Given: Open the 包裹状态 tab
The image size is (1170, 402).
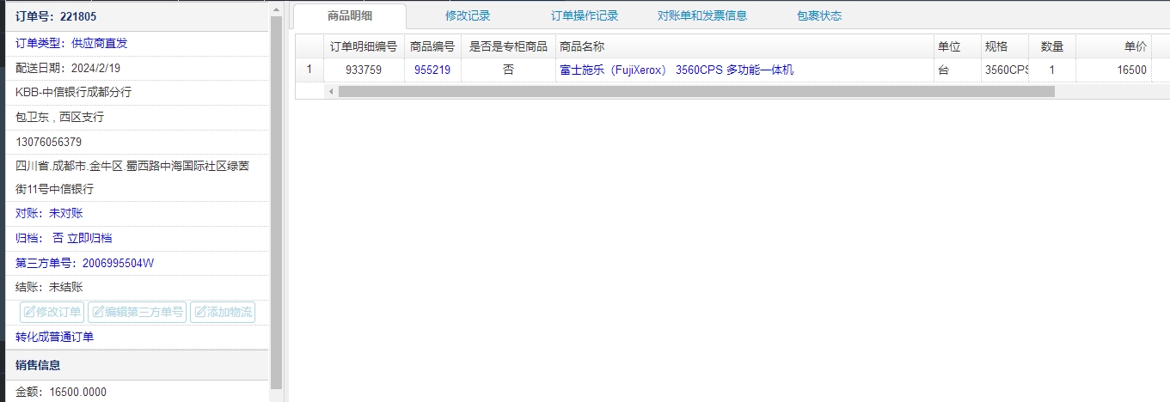Looking at the screenshot, I should click(x=819, y=15).
